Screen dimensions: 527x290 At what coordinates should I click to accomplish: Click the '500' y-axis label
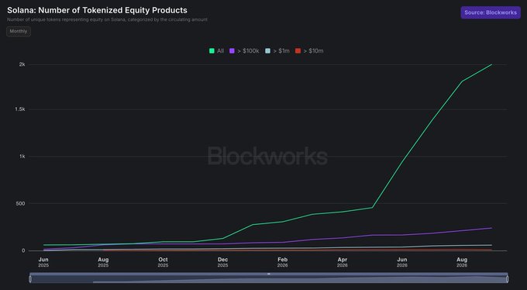pyautogui.click(x=20, y=203)
